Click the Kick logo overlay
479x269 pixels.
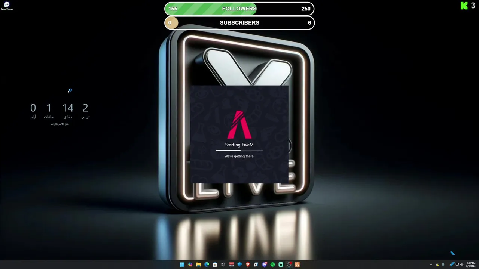pos(464,6)
